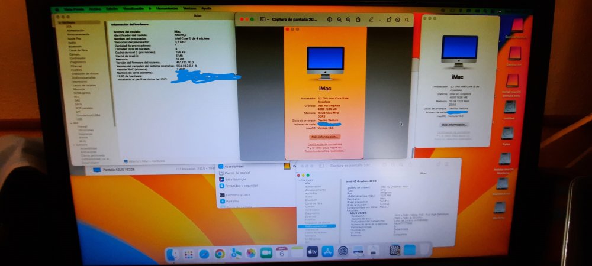Click the Pantalla ASUS VS228 display row

[x=151, y=170]
